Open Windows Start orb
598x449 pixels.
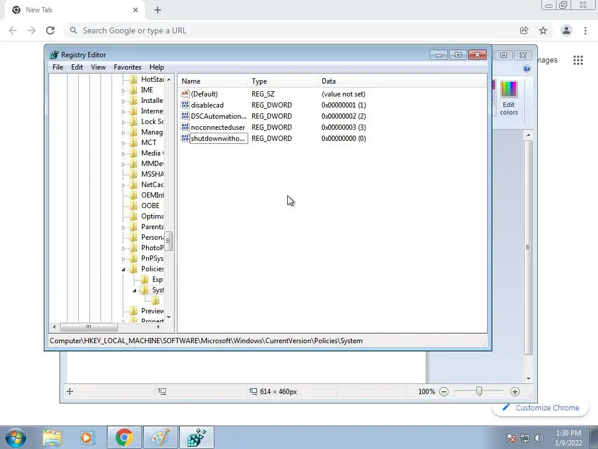click(x=16, y=437)
